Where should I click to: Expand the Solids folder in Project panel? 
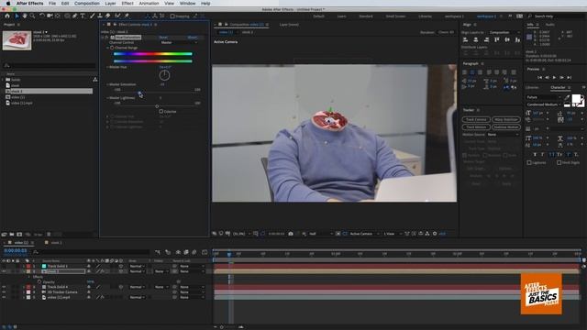[3, 80]
